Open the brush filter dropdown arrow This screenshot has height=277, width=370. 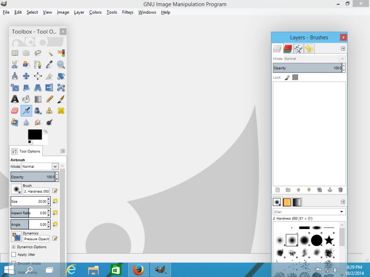tap(342, 212)
